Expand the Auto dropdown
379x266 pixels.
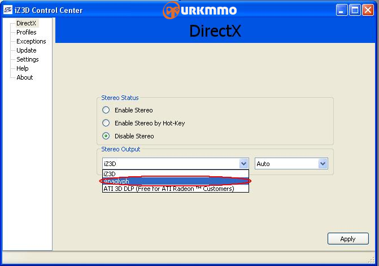point(323,164)
